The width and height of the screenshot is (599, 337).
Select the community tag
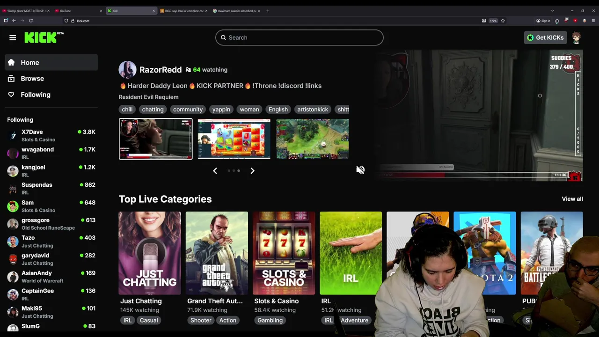click(188, 110)
